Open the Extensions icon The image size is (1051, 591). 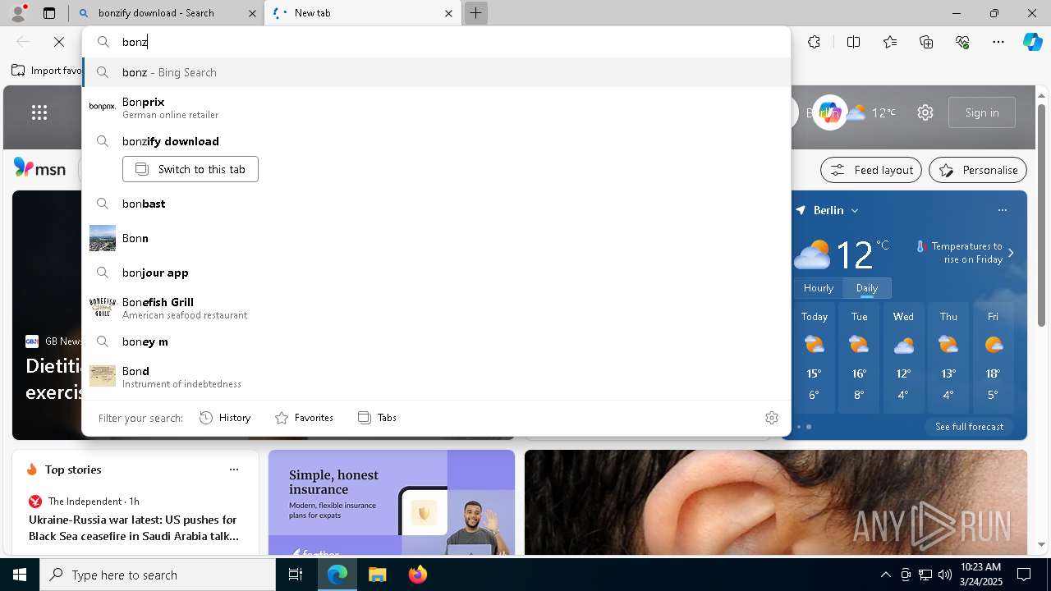pyautogui.click(x=814, y=42)
